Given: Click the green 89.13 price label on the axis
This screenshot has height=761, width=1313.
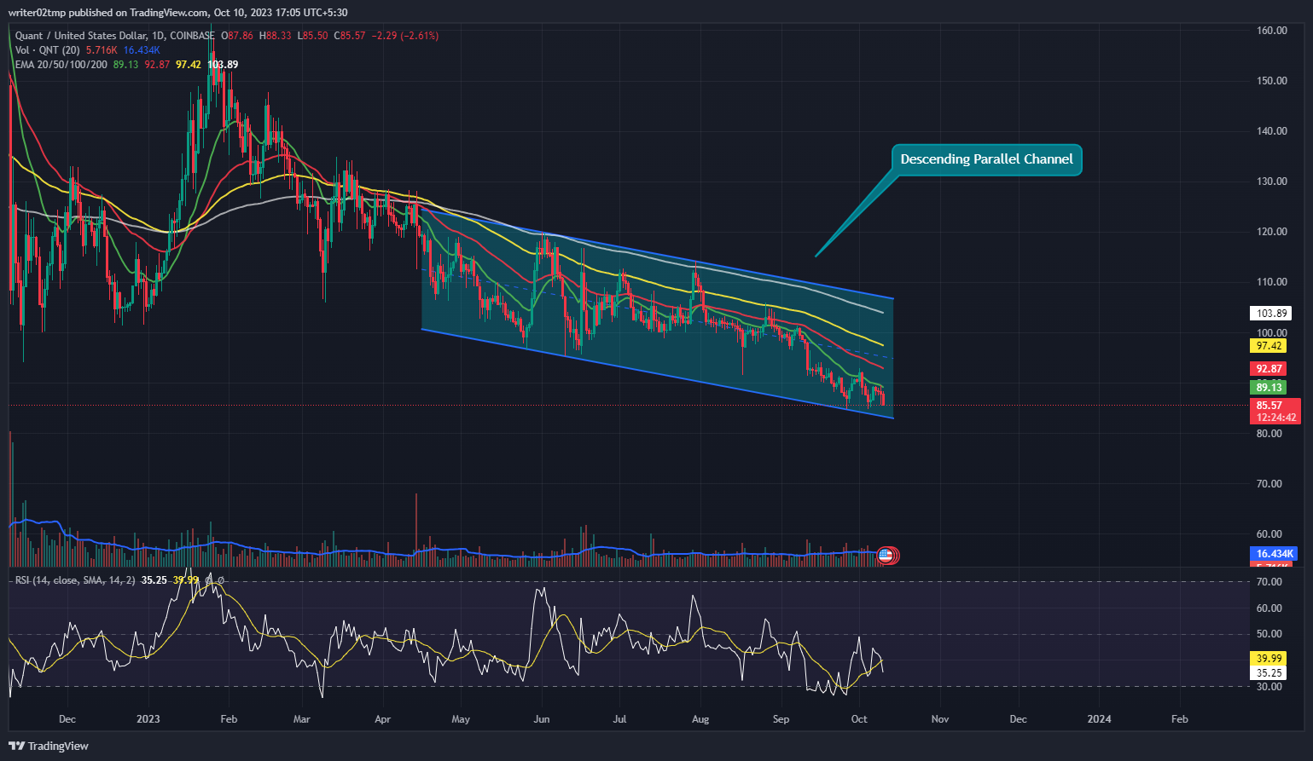Looking at the screenshot, I should [x=1269, y=388].
